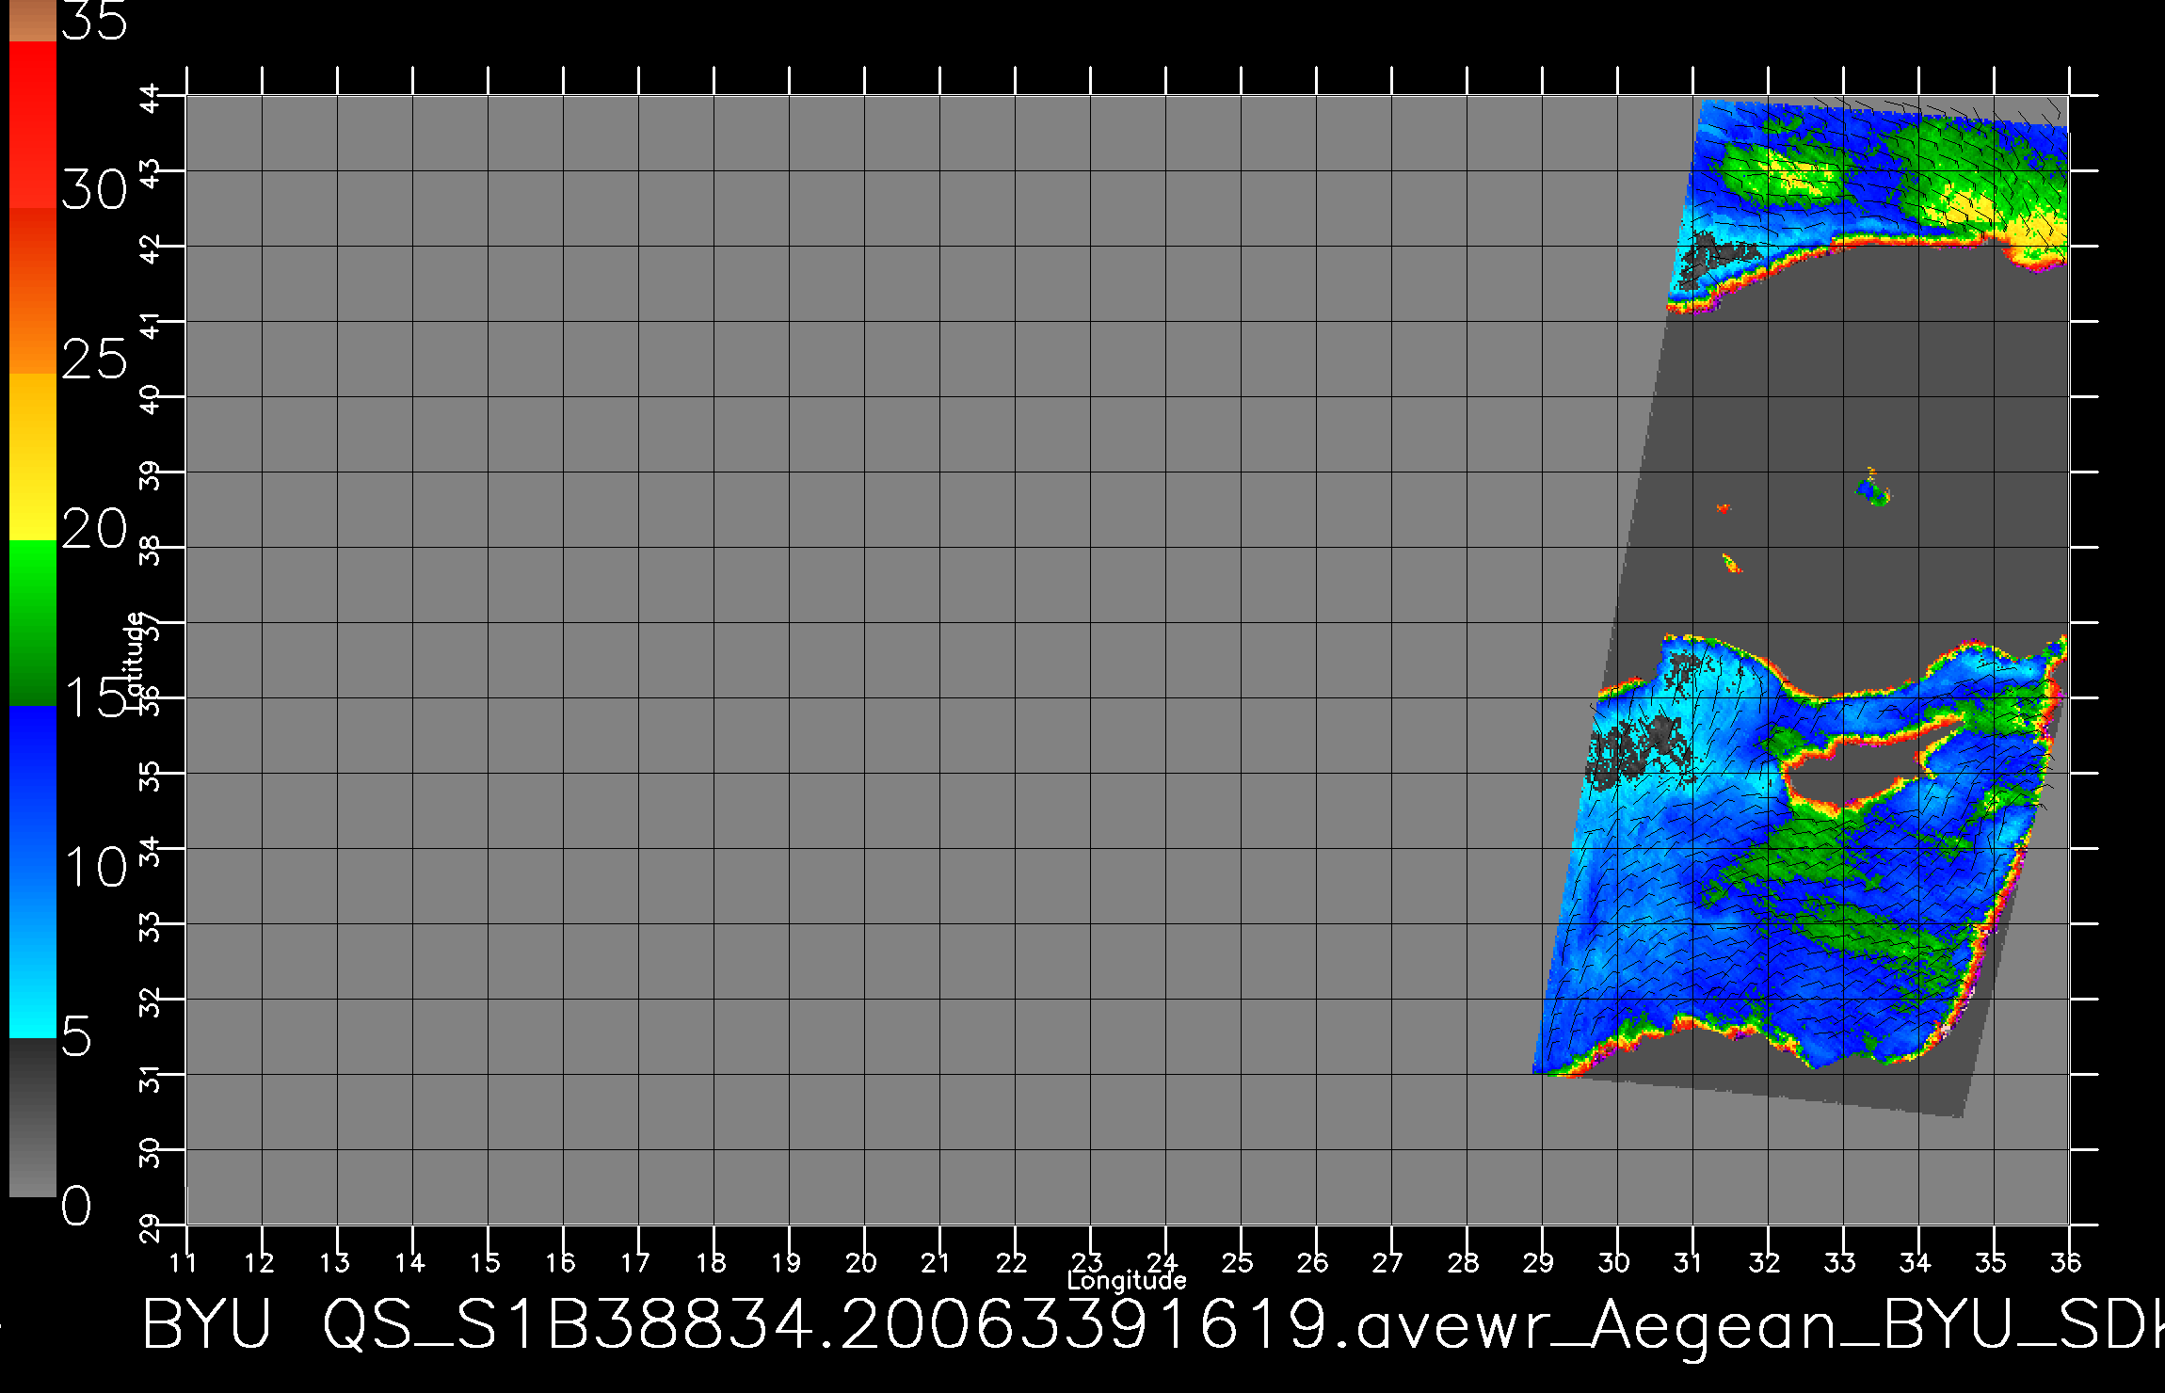Select the orange color bar segment

coord(32,291)
